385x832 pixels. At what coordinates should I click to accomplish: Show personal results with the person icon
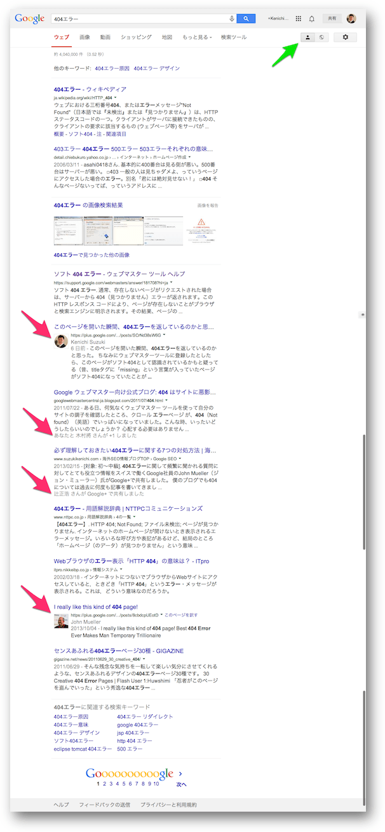click(x=307, y=38)
